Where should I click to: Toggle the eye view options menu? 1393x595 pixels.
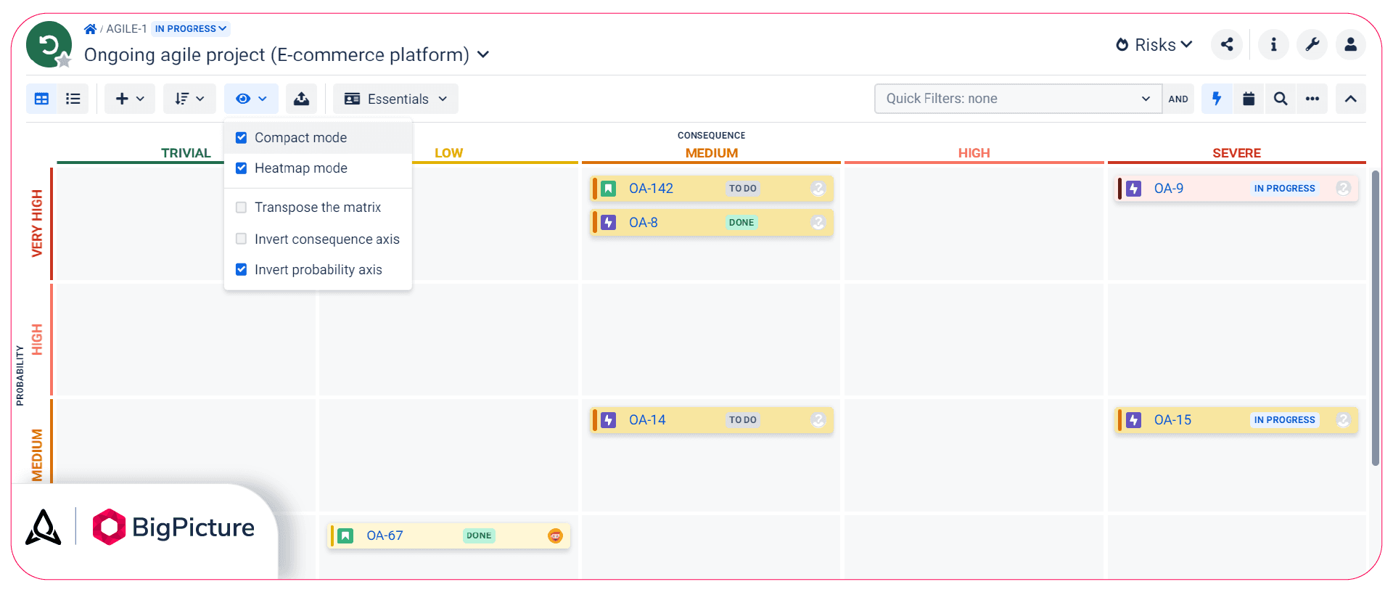251,99
